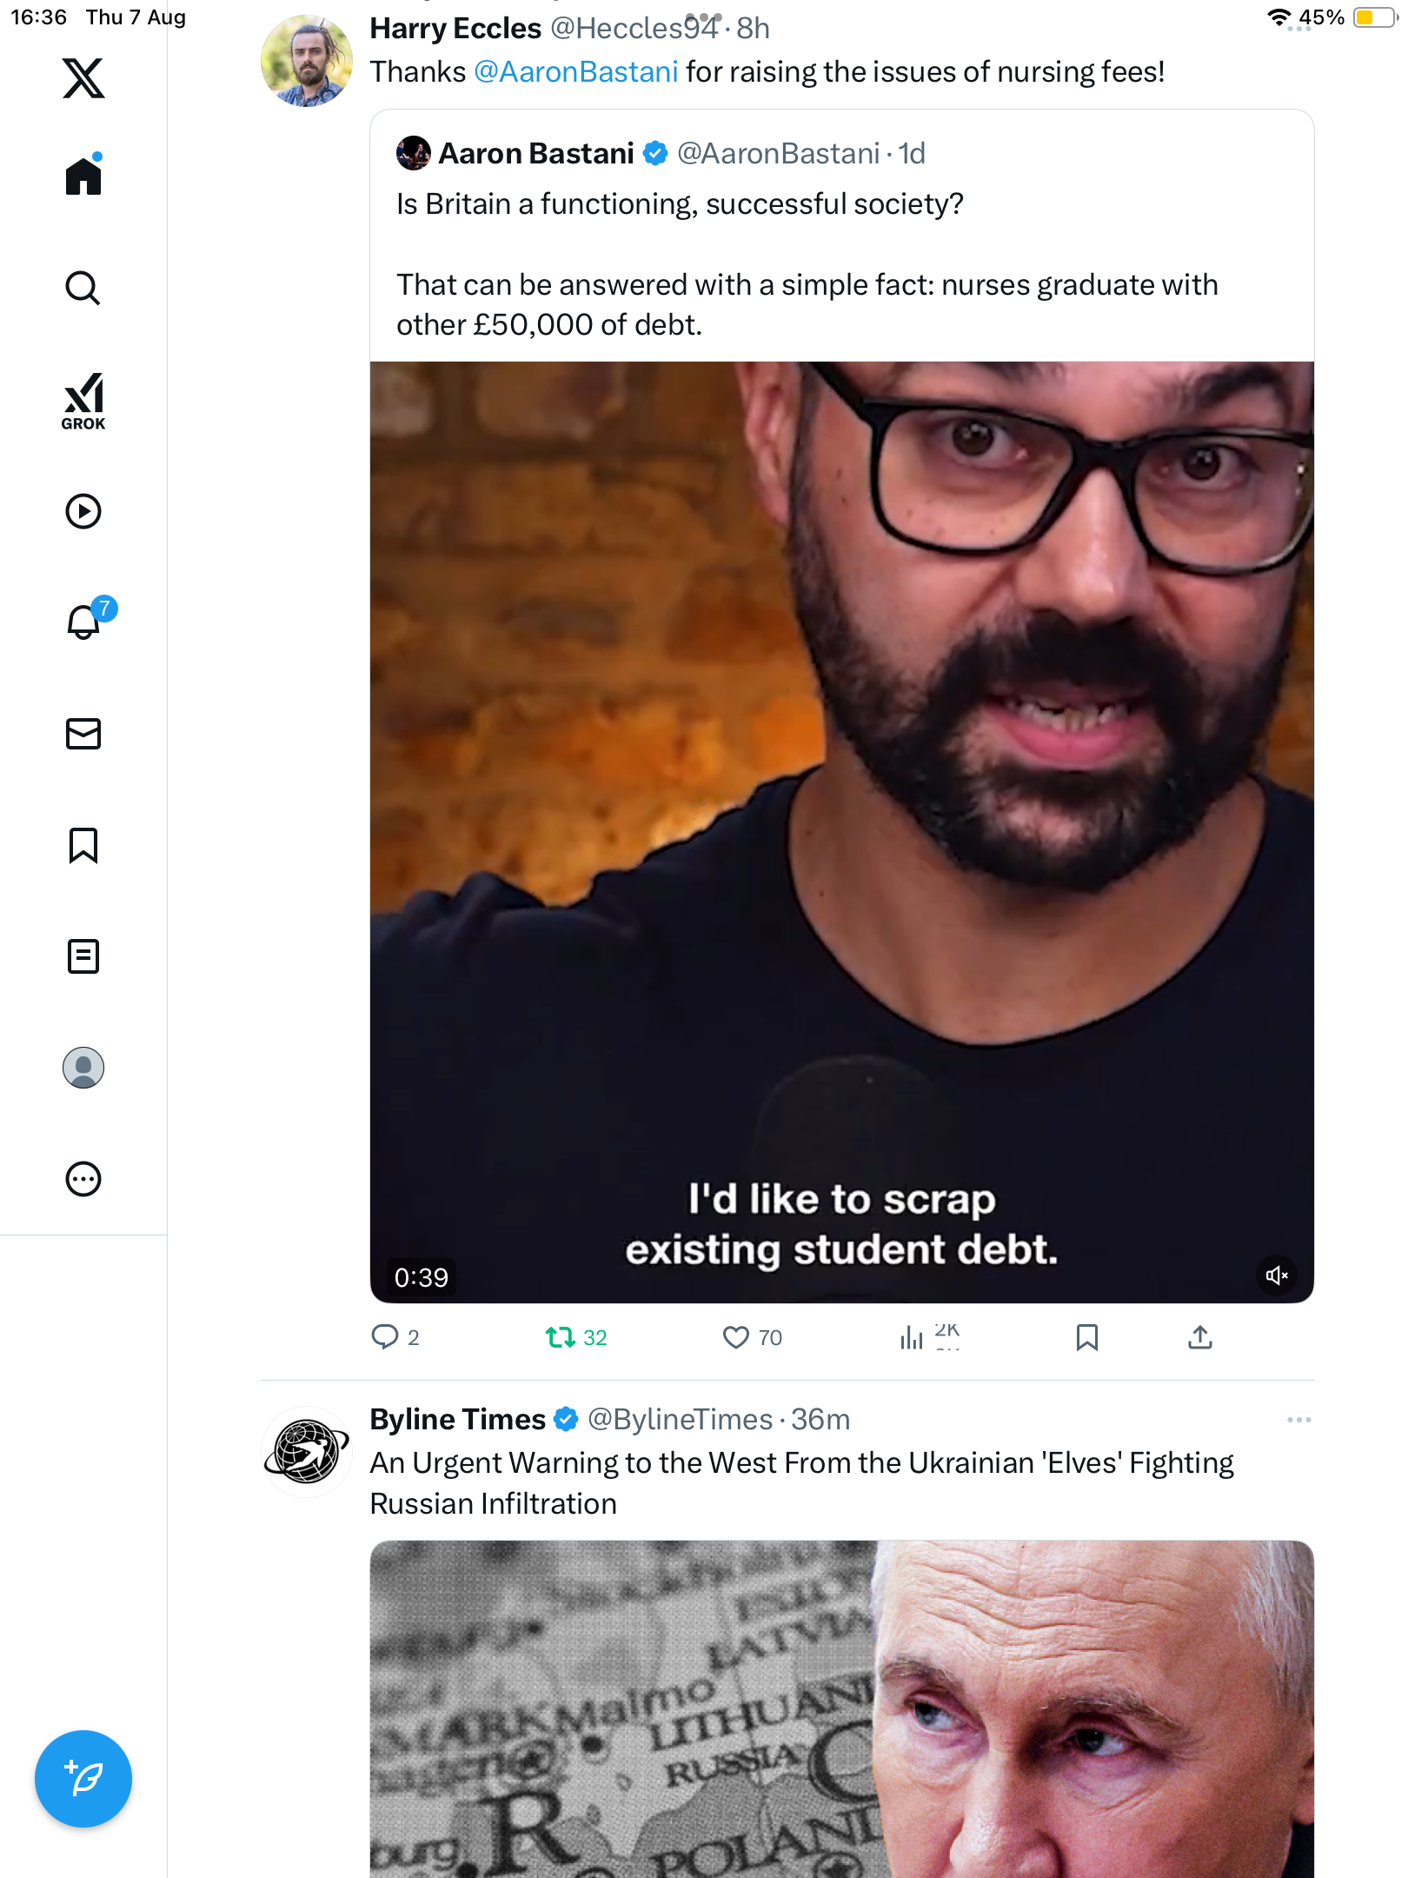Unmute the Aaron Bastani video

tap(1277, 1275)
